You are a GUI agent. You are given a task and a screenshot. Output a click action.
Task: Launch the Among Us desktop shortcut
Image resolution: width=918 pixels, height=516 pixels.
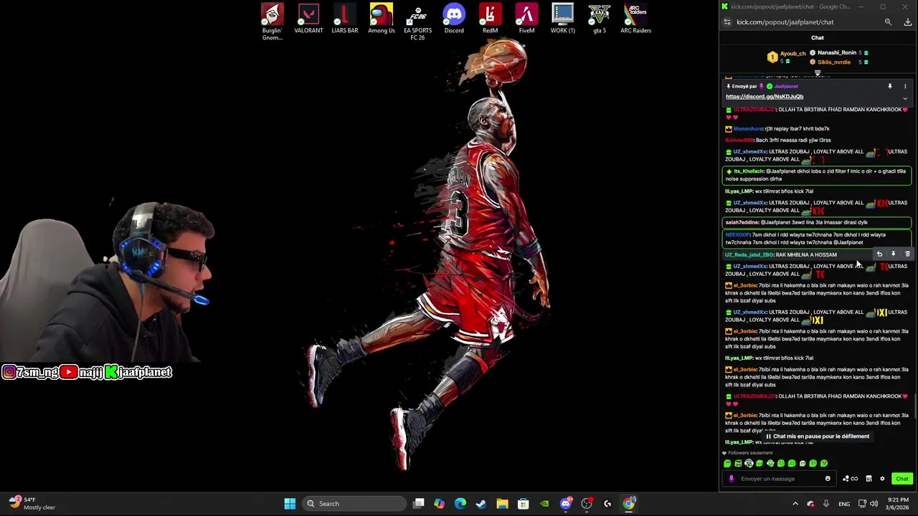point(382,19)
